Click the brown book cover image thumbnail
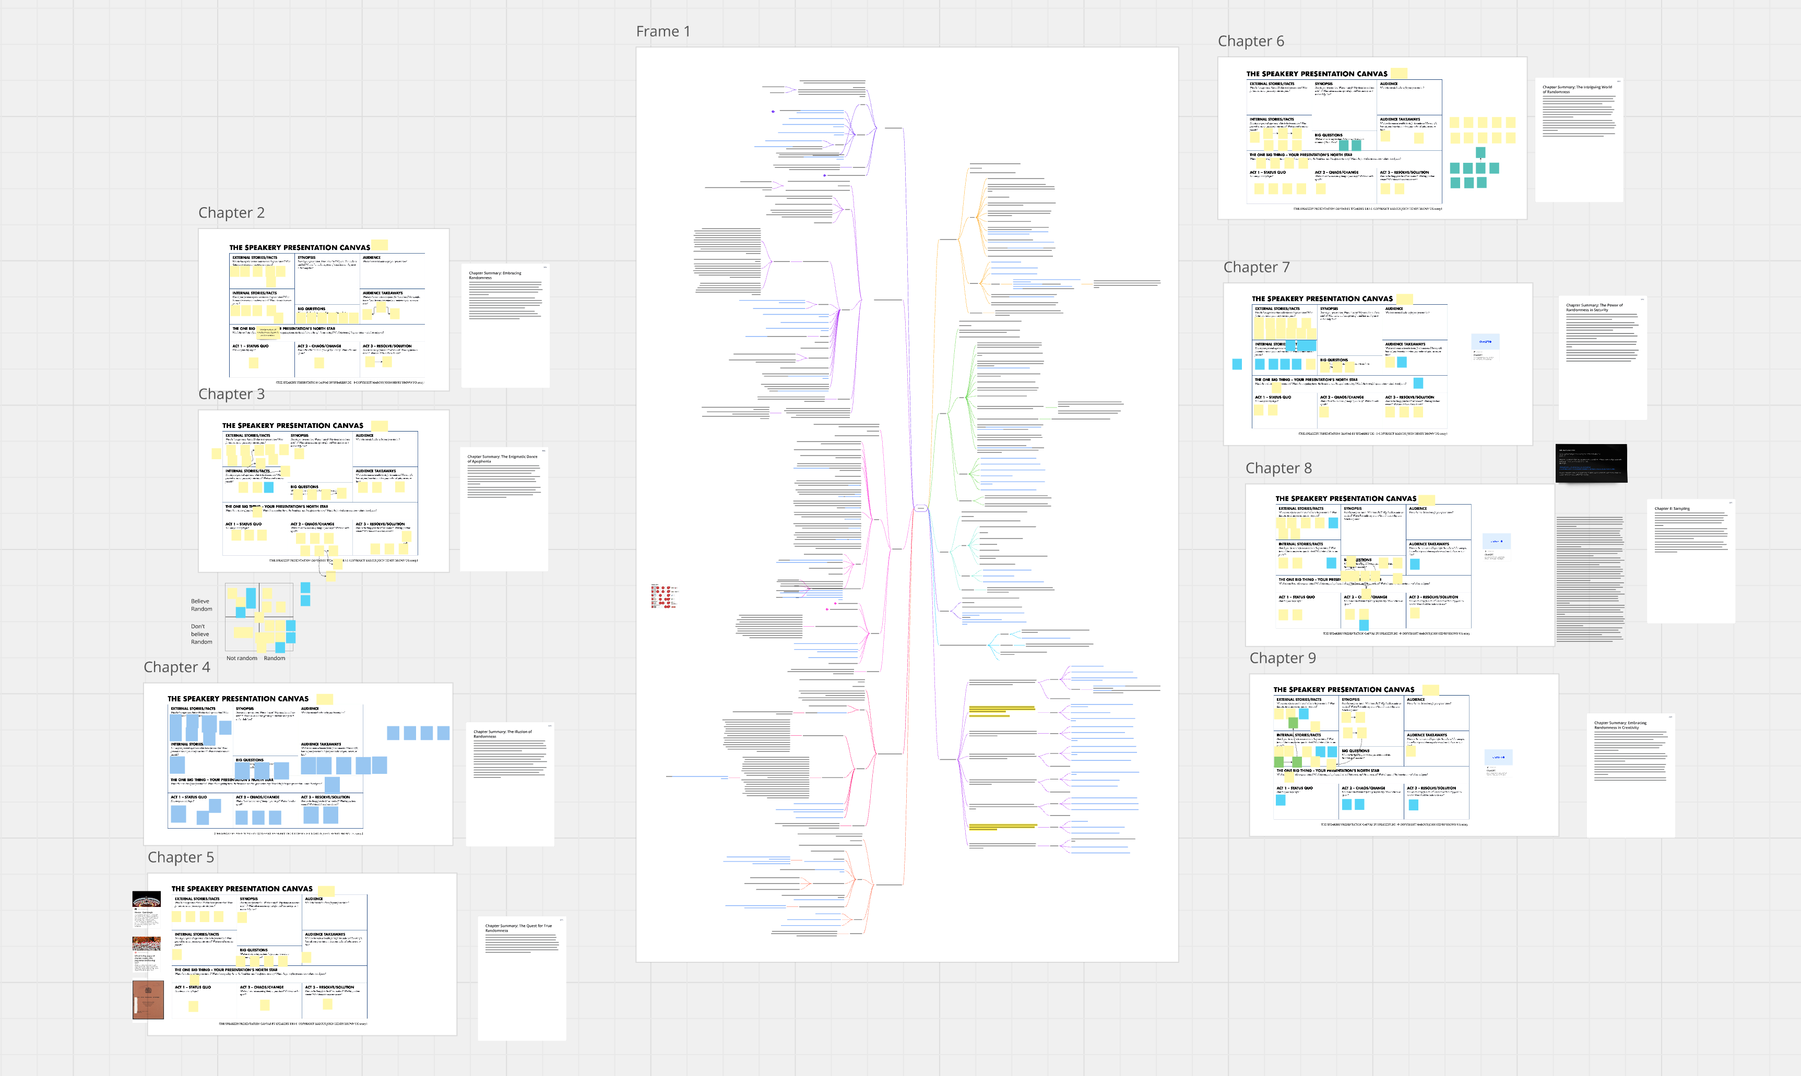The image size is (1801, 1076). click(148, 1000)
